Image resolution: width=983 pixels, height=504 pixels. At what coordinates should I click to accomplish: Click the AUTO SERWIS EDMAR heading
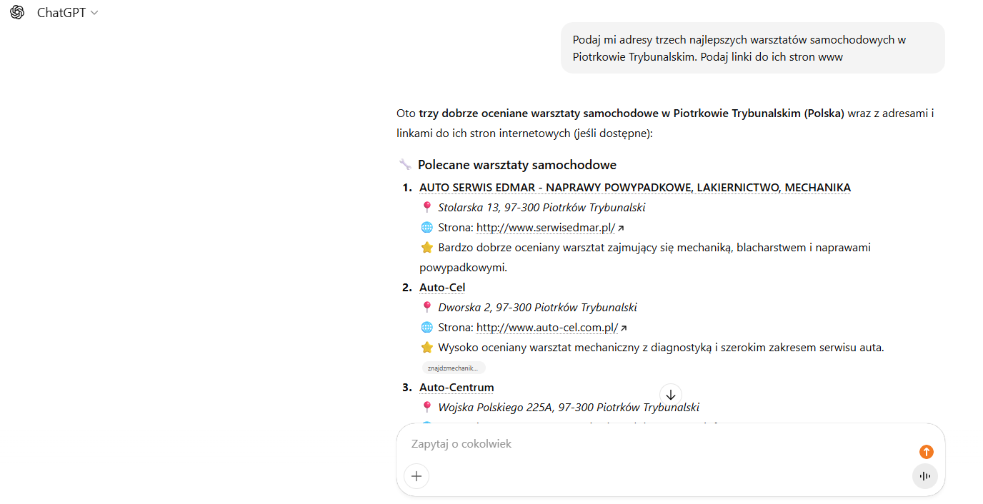tap(635, 187)
